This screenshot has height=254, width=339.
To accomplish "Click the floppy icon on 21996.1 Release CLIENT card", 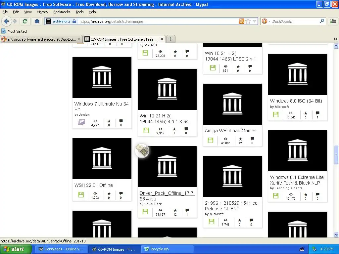I will 212,221.
